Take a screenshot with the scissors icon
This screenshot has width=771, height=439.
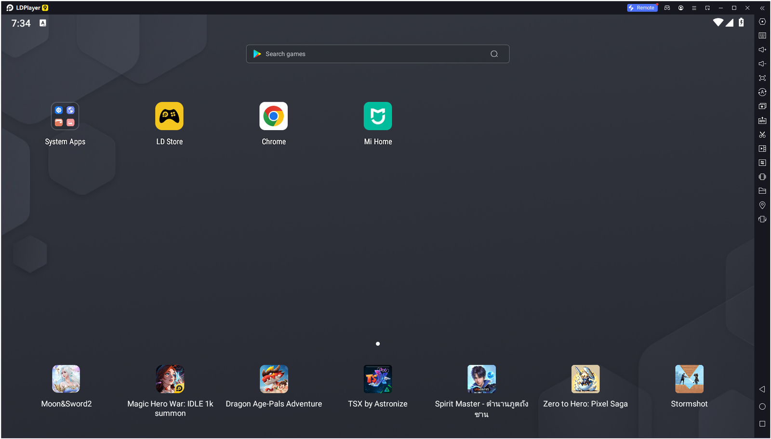pos(762,134)
